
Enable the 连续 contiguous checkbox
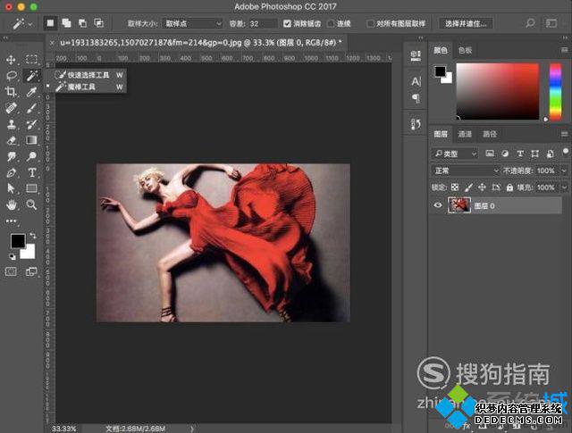[x=331, y=23]
